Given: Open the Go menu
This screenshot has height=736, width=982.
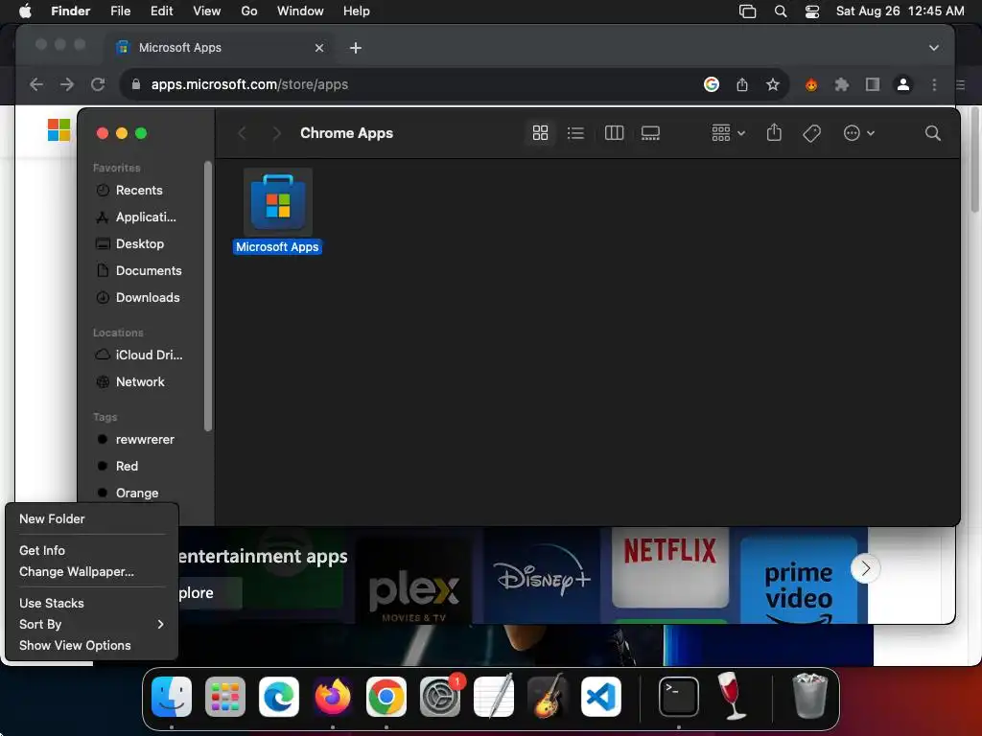Looking at the screenshot, I should pyautogui.click(x=249, y=11).
